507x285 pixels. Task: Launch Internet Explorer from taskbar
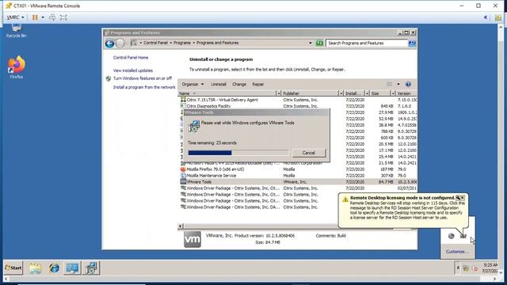point(54,268)
